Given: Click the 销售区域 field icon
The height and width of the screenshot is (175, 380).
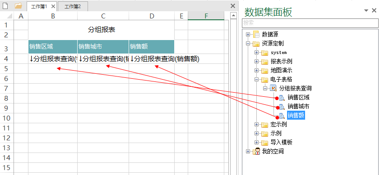Looking at the screenshot, I should click(x=282, y=98).
